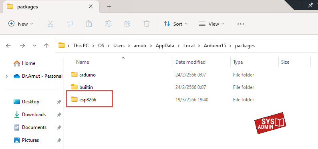Image resolution: width=318 pixels, height=149 pixels.
Task: Click the Share icon
Action: point(127,24)
